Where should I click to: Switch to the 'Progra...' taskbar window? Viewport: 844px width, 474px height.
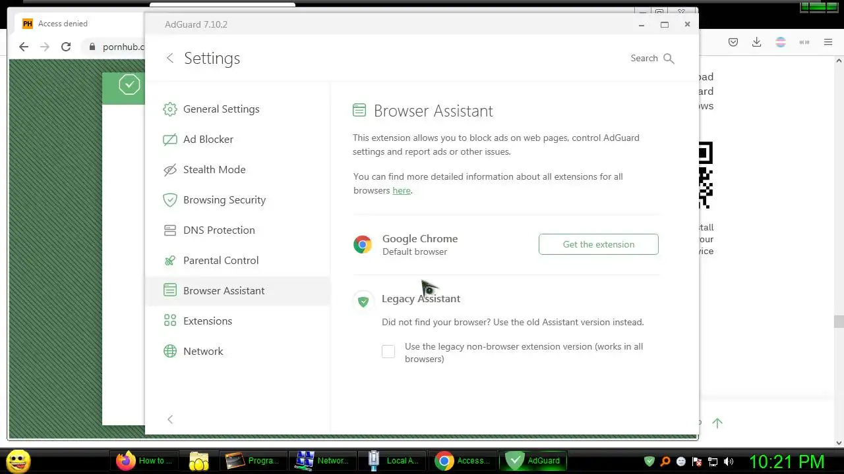253,461
